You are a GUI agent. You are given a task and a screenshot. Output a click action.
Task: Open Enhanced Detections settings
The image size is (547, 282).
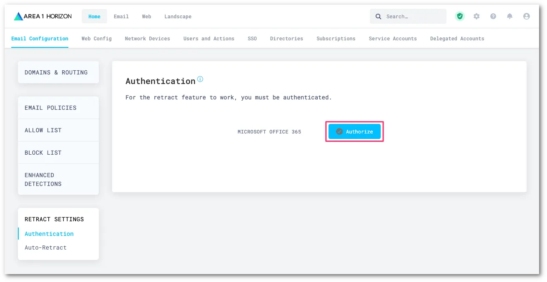click(x=43, y=179)
